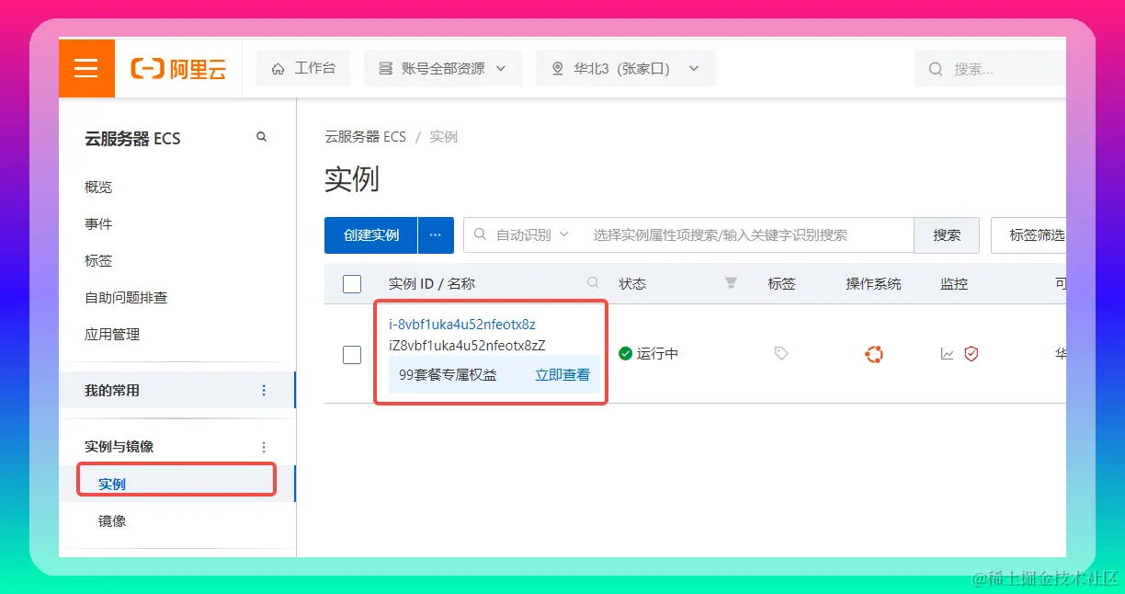Open the more-actions button beside 创建实例
Screen dimensions: 1125x594
436,235
